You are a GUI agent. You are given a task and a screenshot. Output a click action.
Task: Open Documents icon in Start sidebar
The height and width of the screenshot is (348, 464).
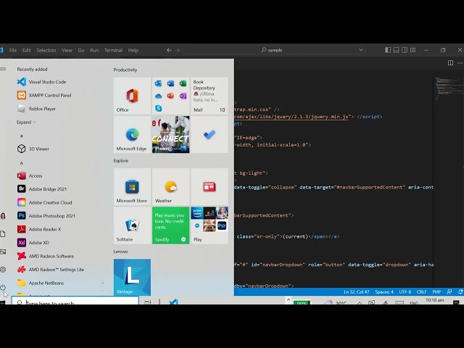pyautogui.click(x=3, y=233)
